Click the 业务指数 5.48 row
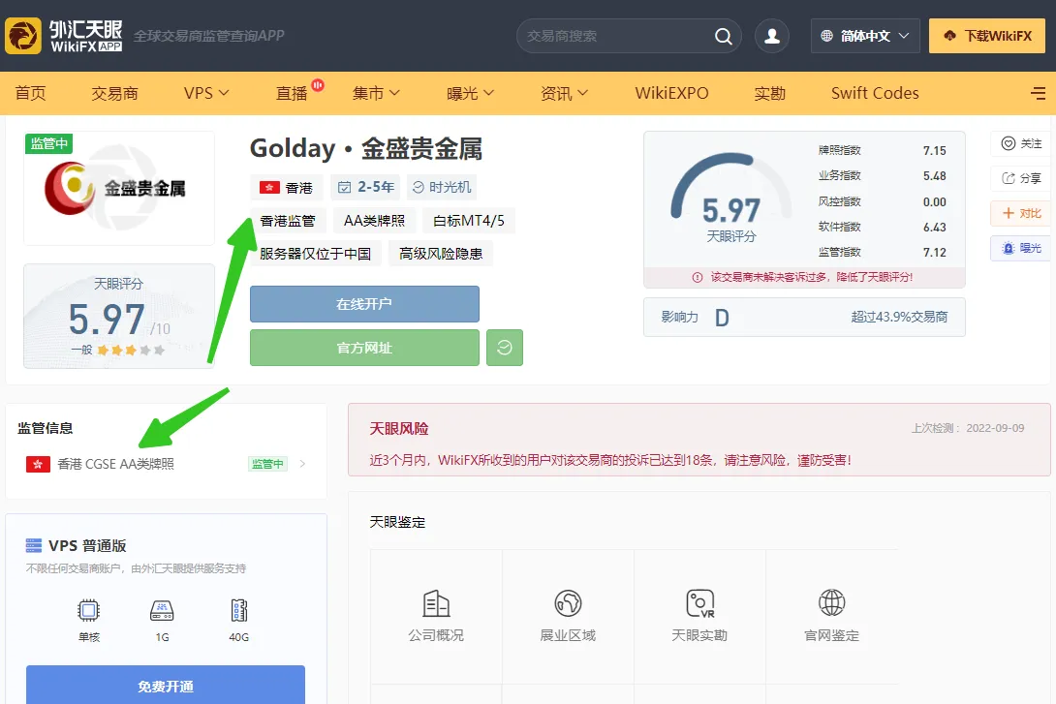 click(883, 175)
